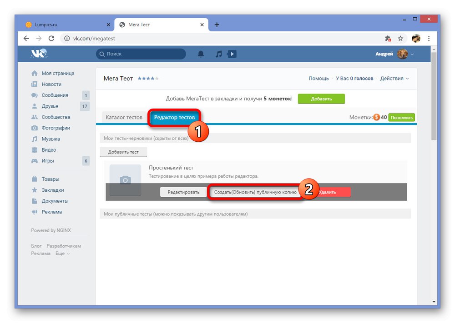Click the Добавить тест button
This screenshot has height=323, width=455.
(x=123, y=152)
